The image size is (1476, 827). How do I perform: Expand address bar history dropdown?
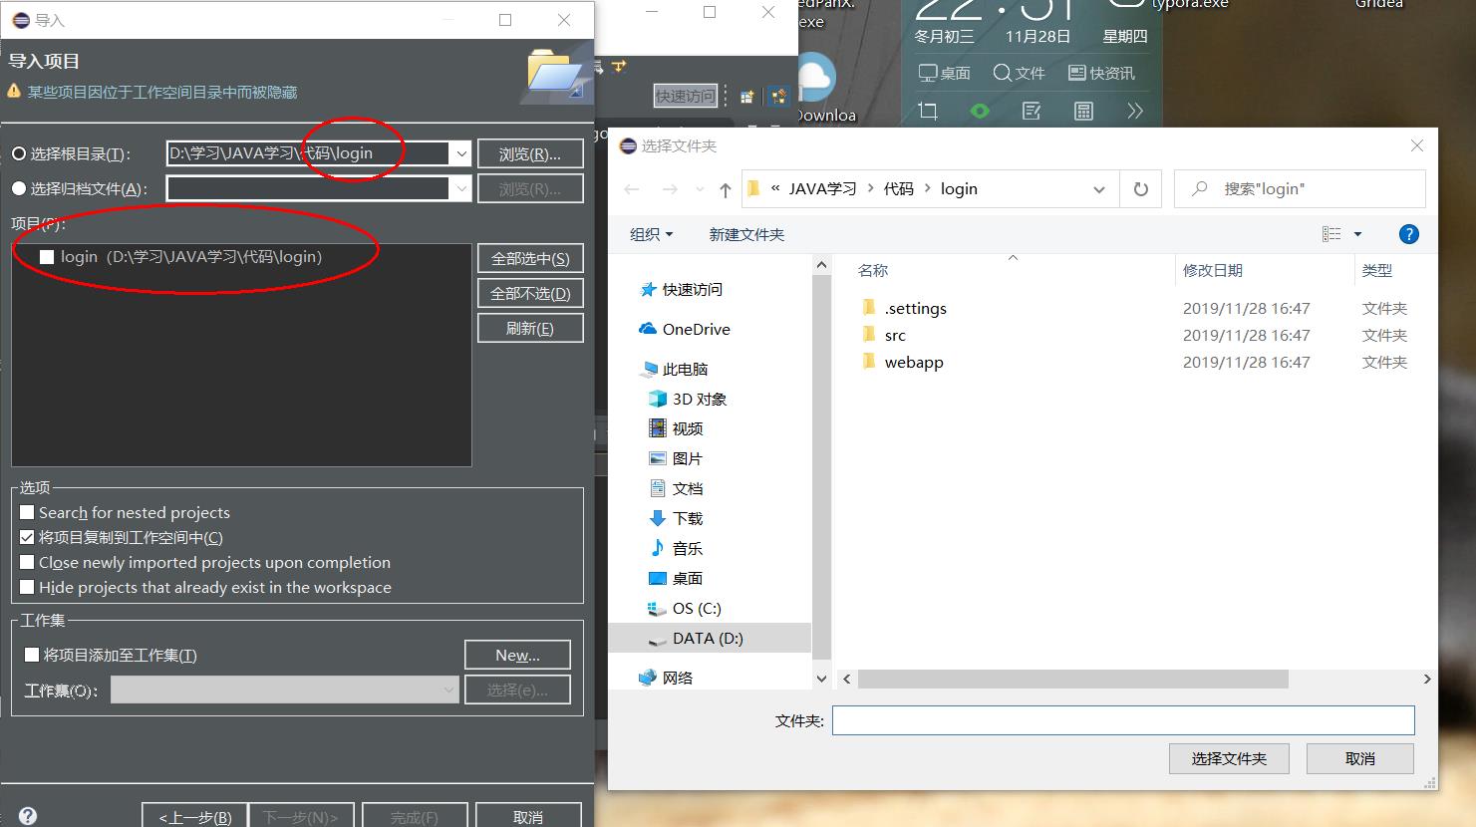click(x=1099, y=189)
